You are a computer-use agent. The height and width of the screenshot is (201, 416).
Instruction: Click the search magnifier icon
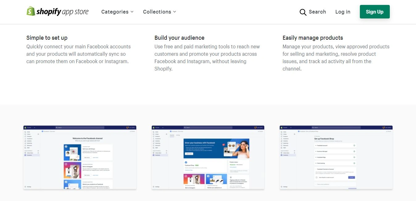(303, 12)
